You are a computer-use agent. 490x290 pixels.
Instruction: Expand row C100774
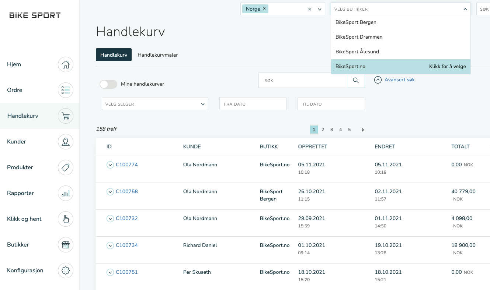110,165
